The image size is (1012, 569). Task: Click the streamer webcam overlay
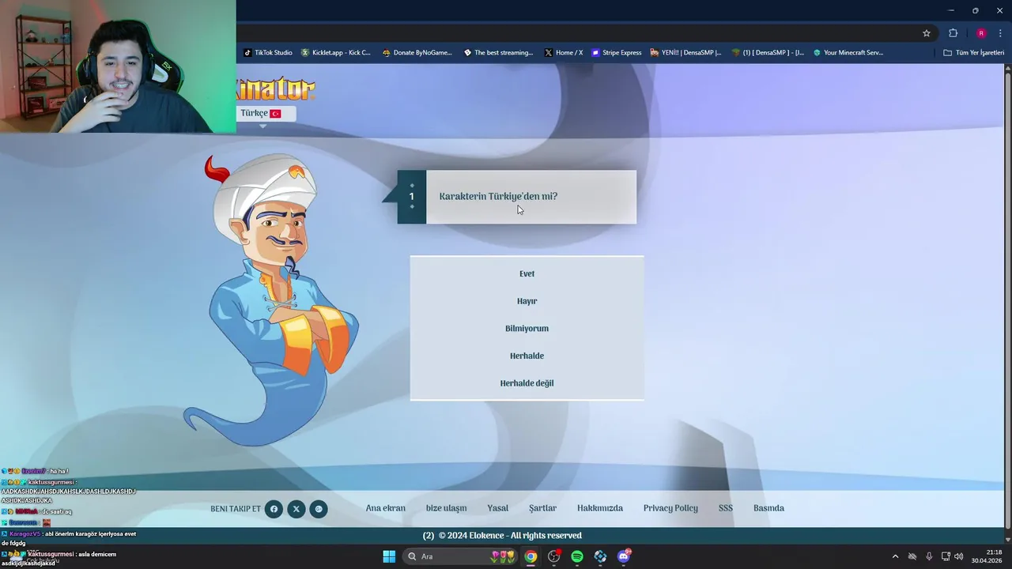[x=118, y=66]
